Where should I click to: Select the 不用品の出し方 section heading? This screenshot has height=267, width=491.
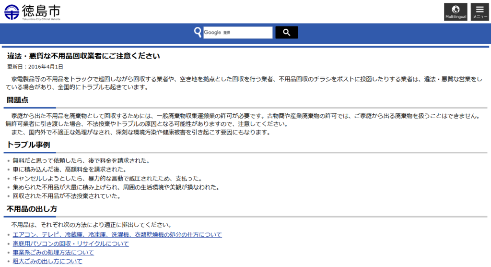click(32, 209)
